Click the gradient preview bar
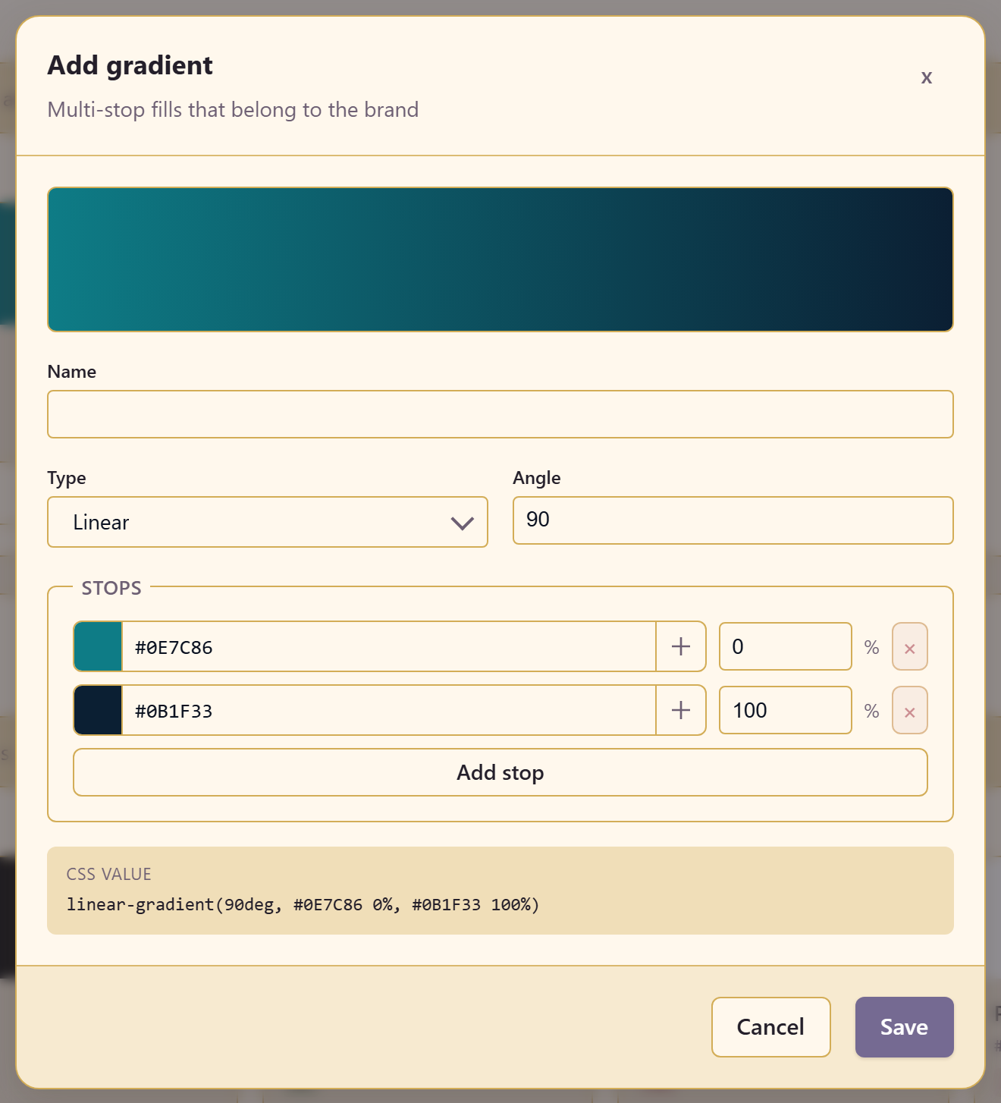This screenshot has width=1001, height=1103. point(500,259)
